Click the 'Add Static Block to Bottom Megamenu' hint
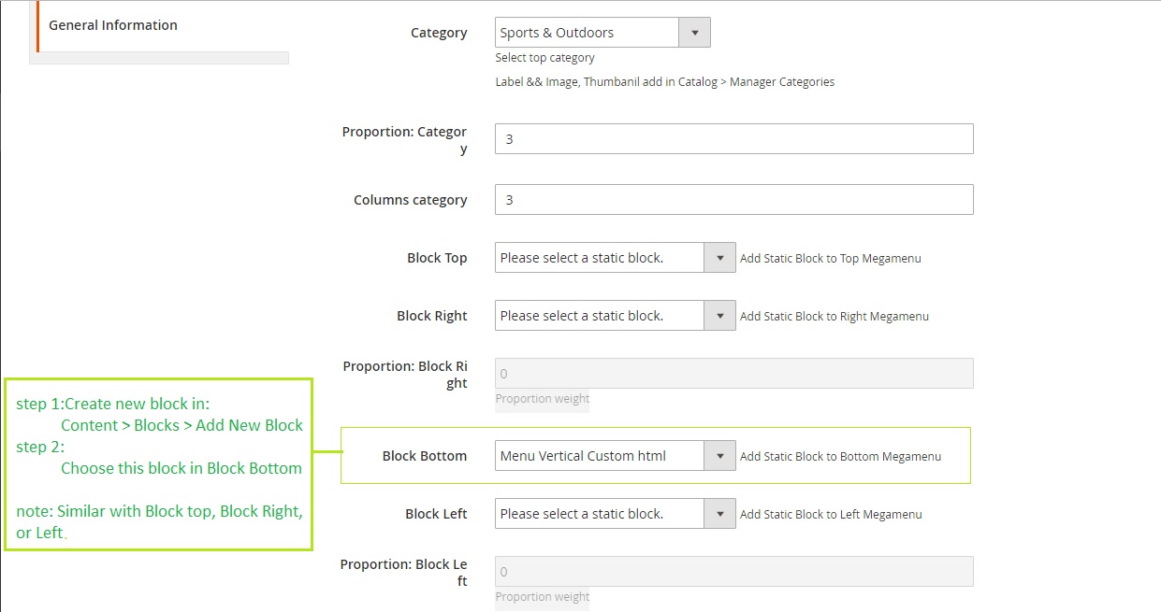Screen dimensions: 1161x612 [x=840, y=457]
